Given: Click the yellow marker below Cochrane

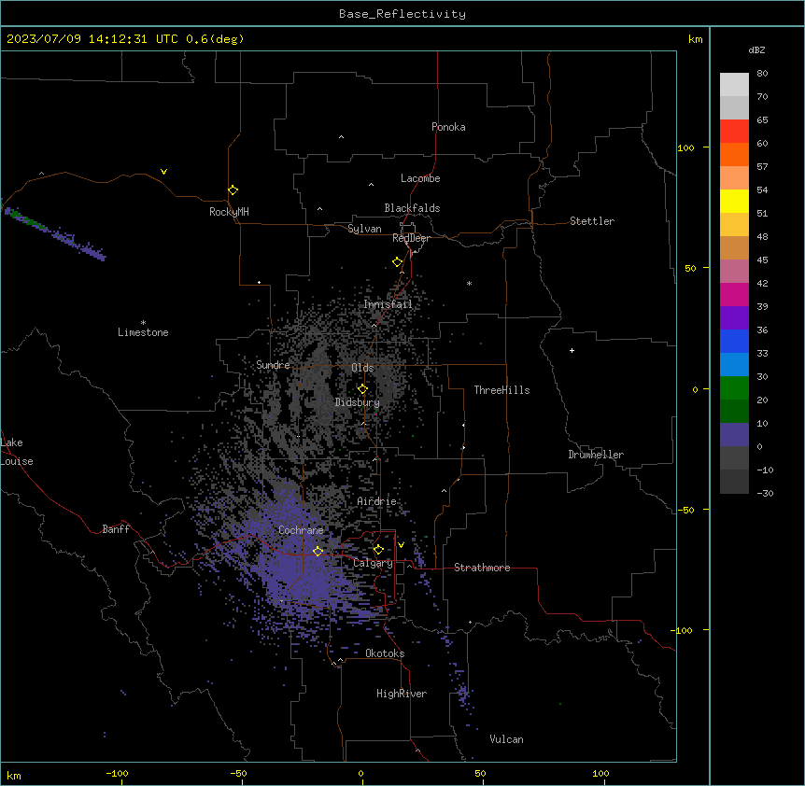Looking at the screenshot, I should [x=318, y=552].
